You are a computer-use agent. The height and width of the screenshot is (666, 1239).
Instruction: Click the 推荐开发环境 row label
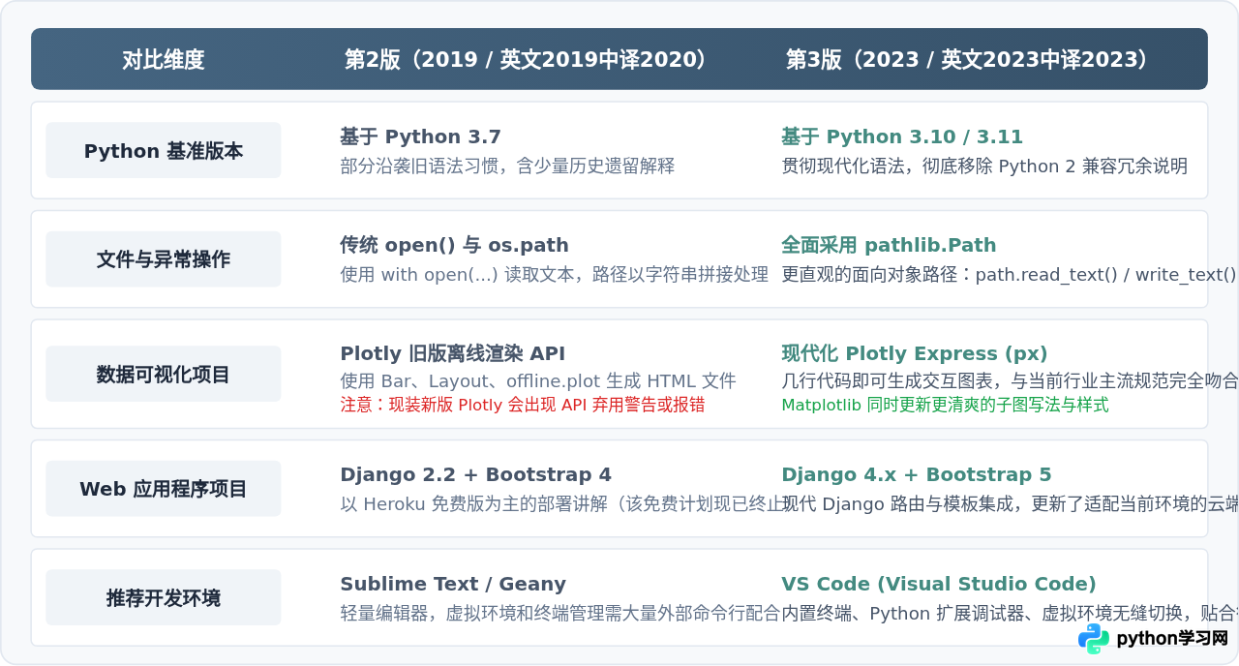point(164,598)
